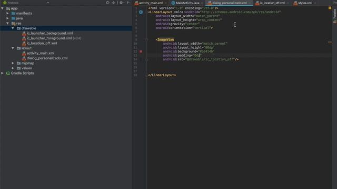This screenshot has width=337, height=189.
Task: Click the blue C gutter icon on LinearLayout line
Action: pos(141,12)
